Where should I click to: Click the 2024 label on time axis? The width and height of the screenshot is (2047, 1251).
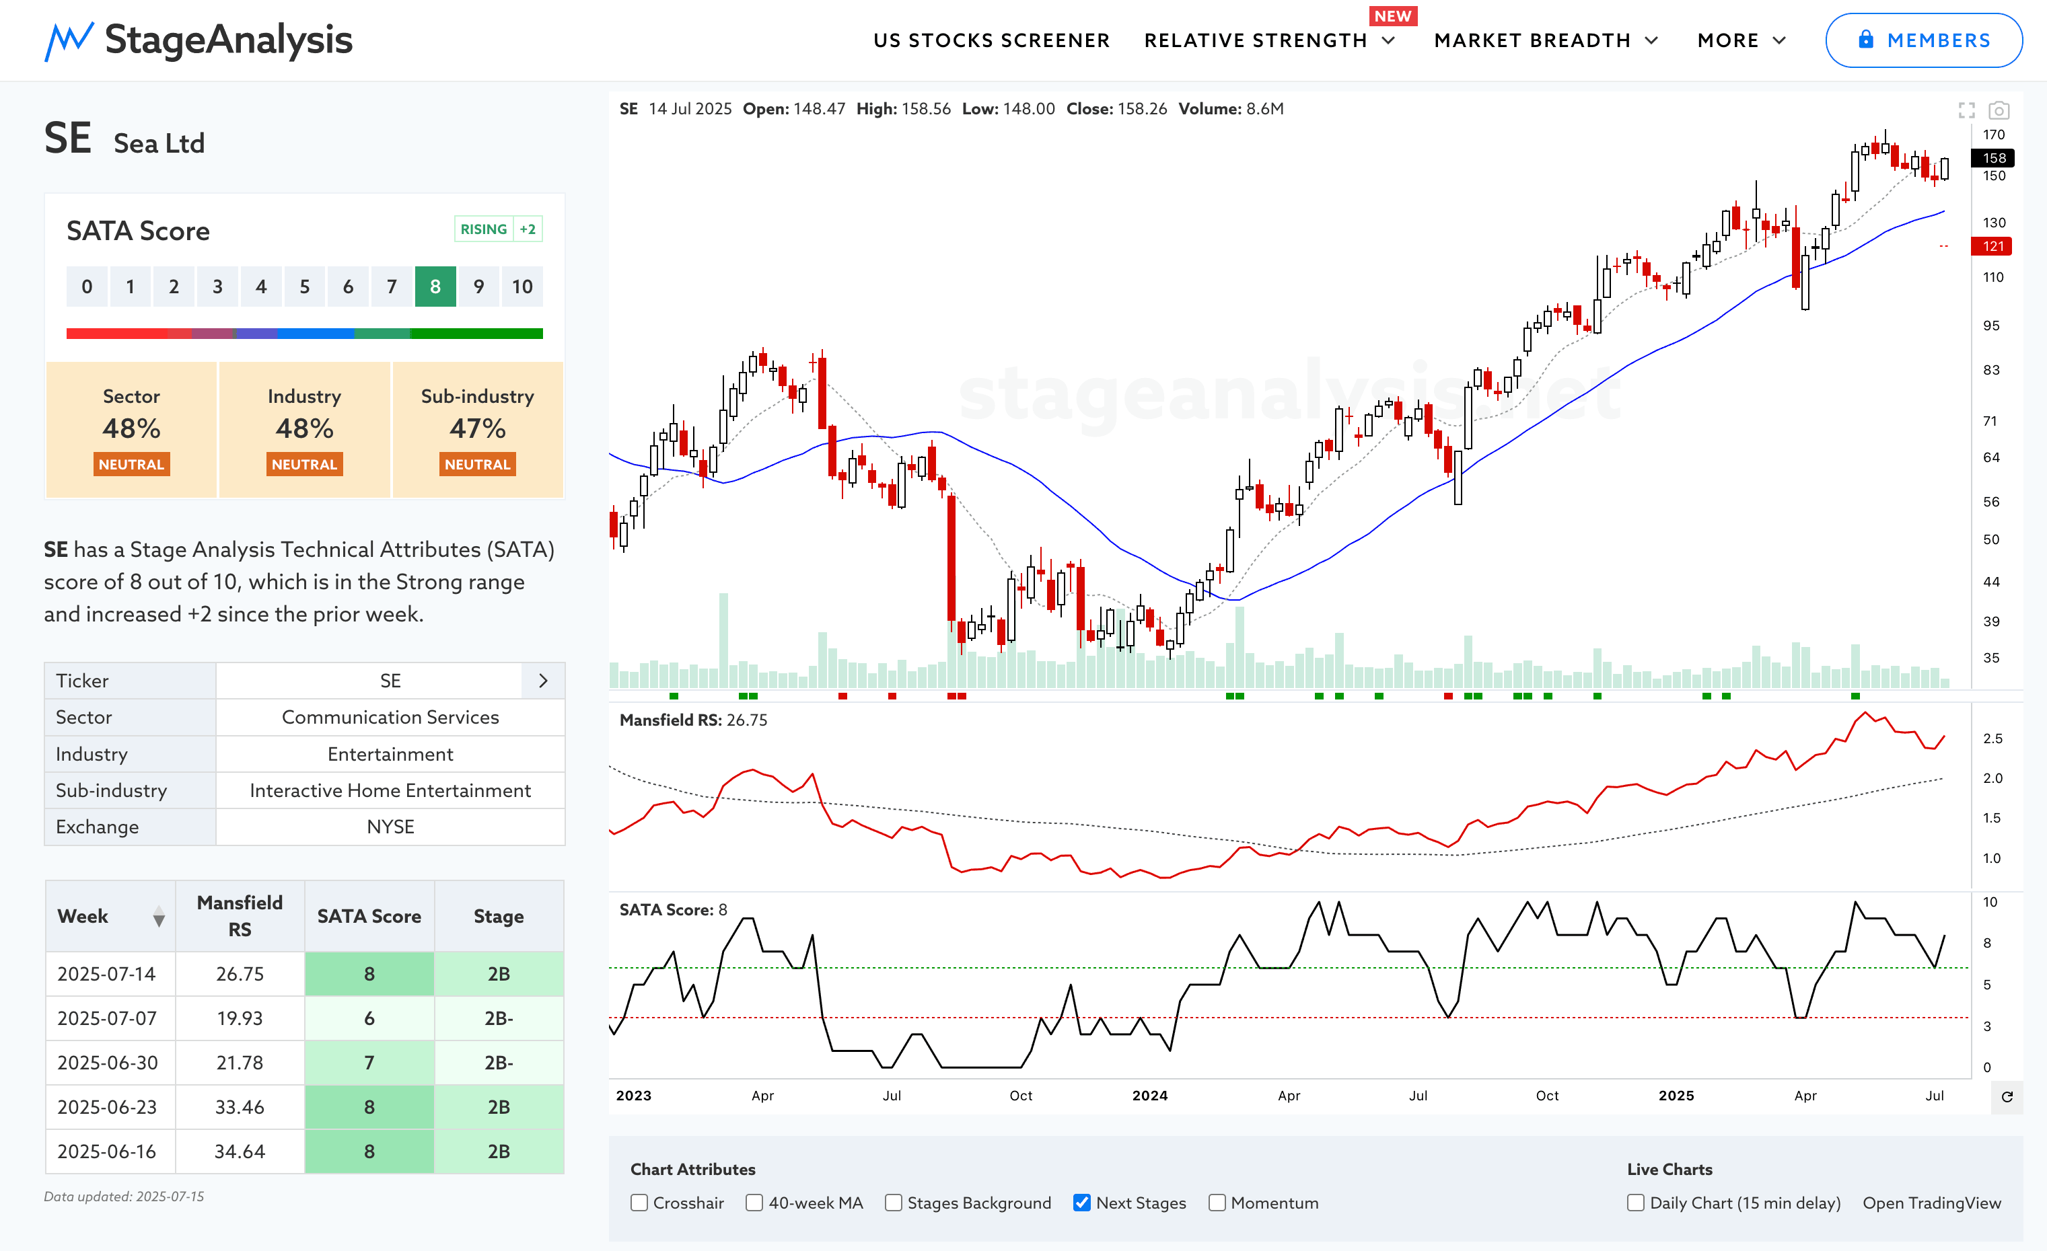tap(1150, 1096)
